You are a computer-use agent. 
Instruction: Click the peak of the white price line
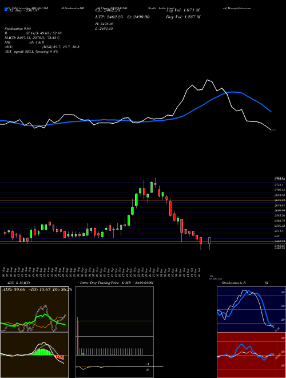pyautogui.click(x=208, y=80)
